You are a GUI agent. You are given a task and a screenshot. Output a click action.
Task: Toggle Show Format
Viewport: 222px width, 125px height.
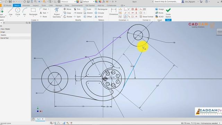pos(146,17)
